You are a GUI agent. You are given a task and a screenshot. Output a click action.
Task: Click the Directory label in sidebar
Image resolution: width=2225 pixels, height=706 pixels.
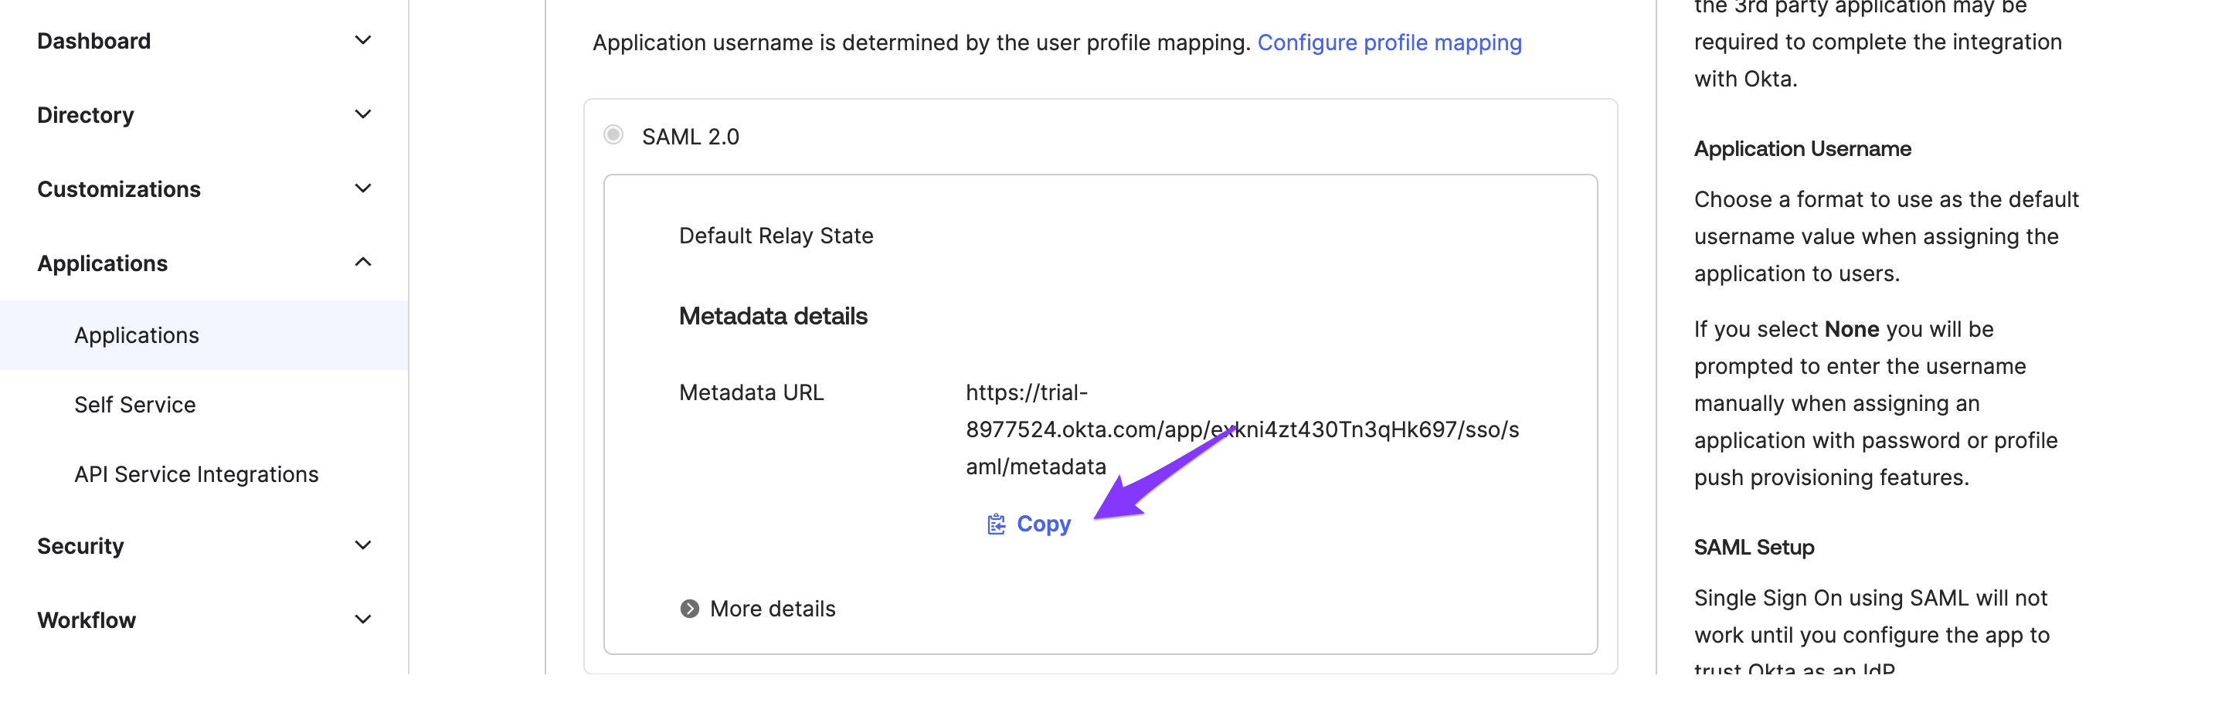86,115
